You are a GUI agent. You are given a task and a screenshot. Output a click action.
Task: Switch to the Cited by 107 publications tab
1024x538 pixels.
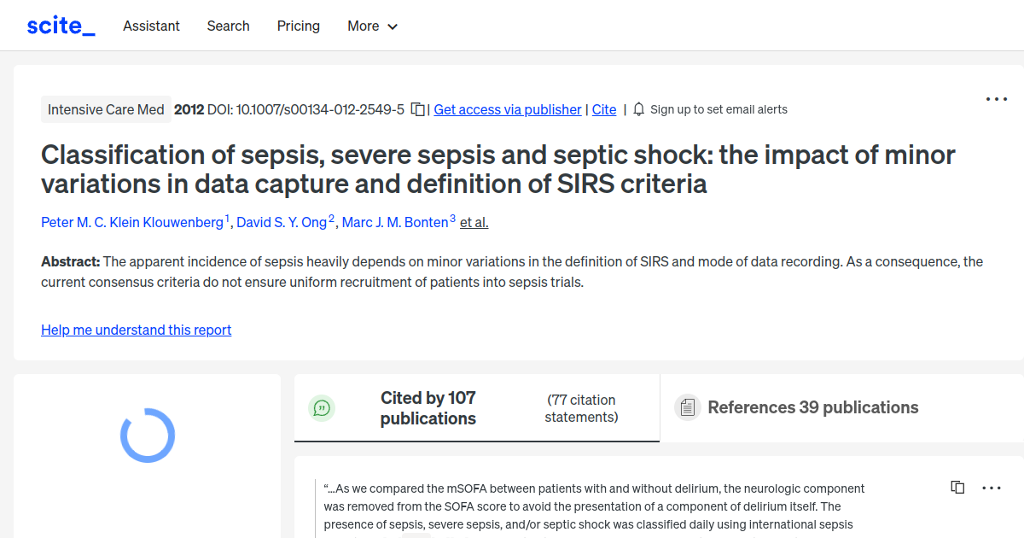coord(428,408)
